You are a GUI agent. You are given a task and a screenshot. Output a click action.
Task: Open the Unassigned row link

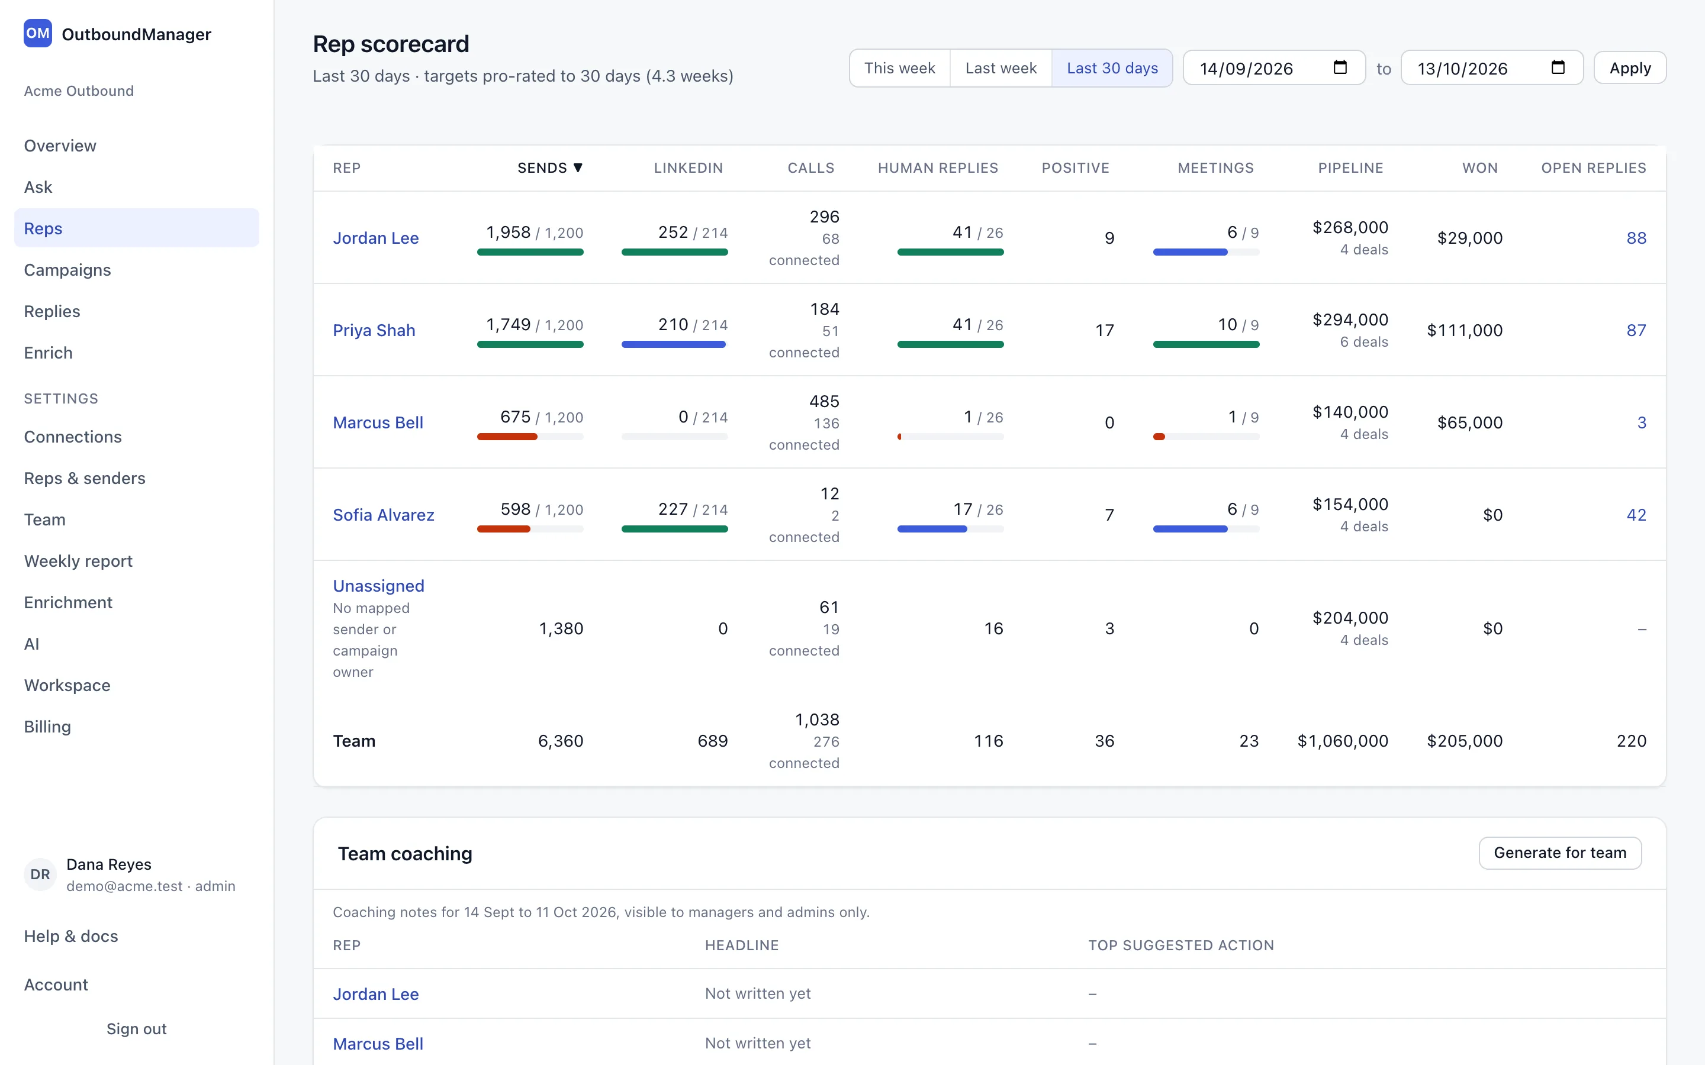[378, 586]
